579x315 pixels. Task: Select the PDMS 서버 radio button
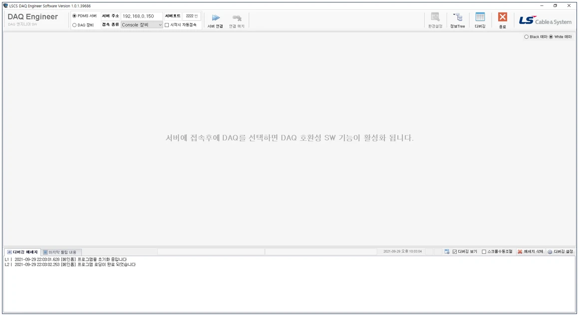tap(74, 16)
